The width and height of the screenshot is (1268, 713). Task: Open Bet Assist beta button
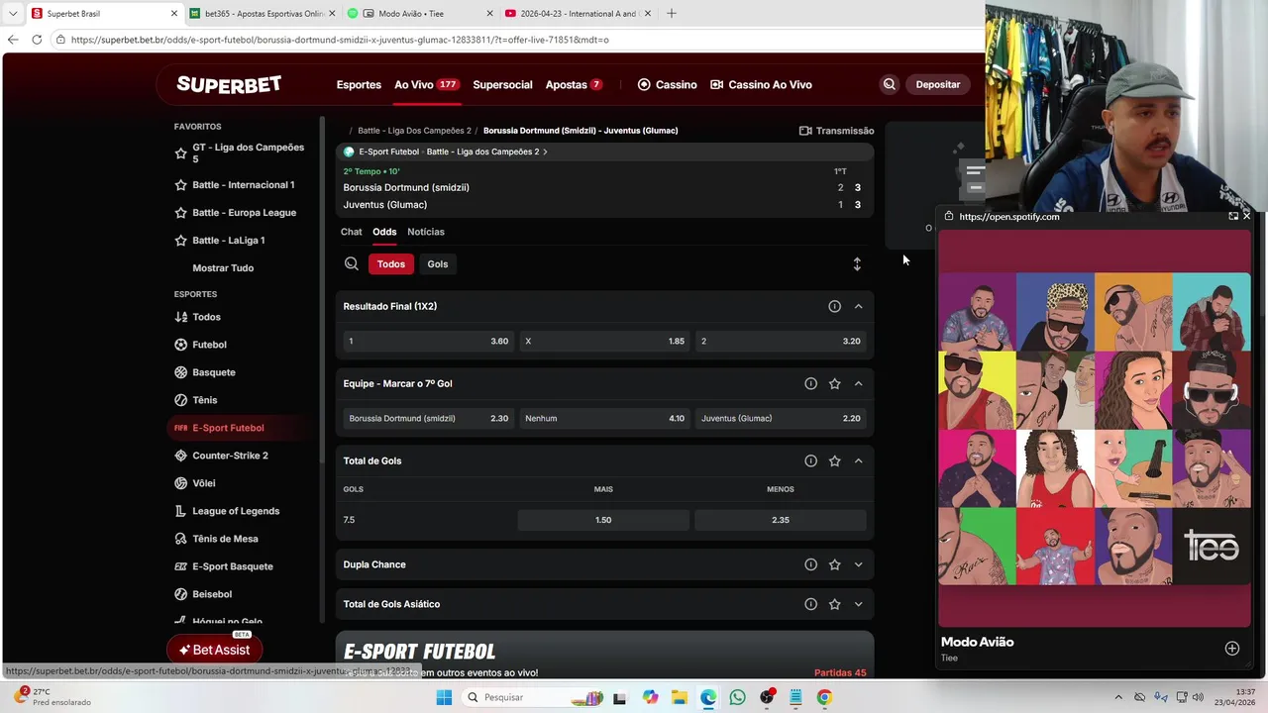click(214, 650)
